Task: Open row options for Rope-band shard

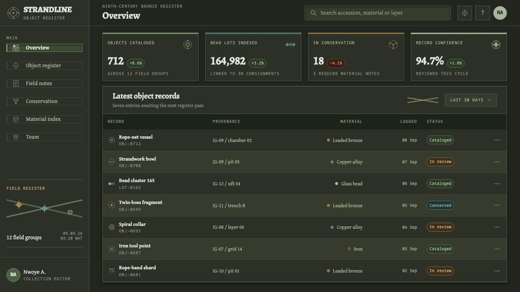Action: click(496, 271)
